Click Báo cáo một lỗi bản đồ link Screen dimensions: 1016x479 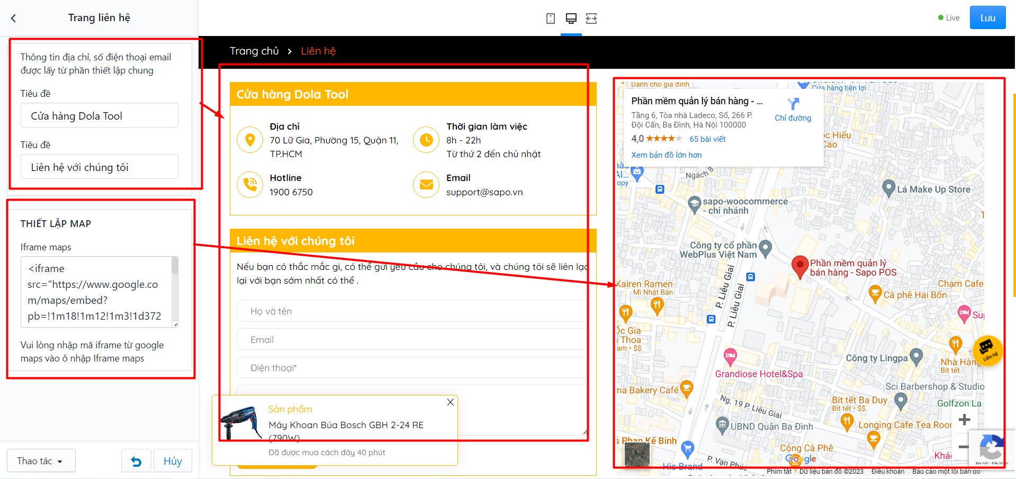point(946,471)
